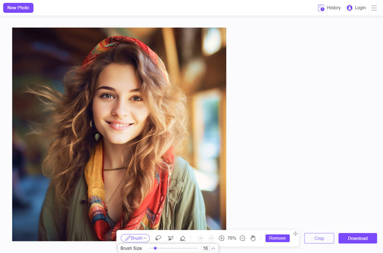Open the Brush tool dropdown
Viewport: 383px width, 253px height.
pyautogui.click(x=135, y=238)
